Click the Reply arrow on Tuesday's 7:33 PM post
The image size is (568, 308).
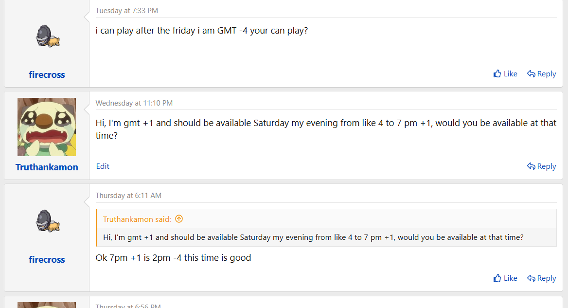pos(531,74)
